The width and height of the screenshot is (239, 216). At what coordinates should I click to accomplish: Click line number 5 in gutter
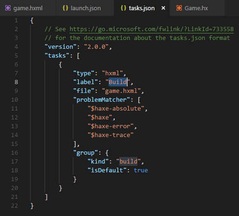point(16,56)
